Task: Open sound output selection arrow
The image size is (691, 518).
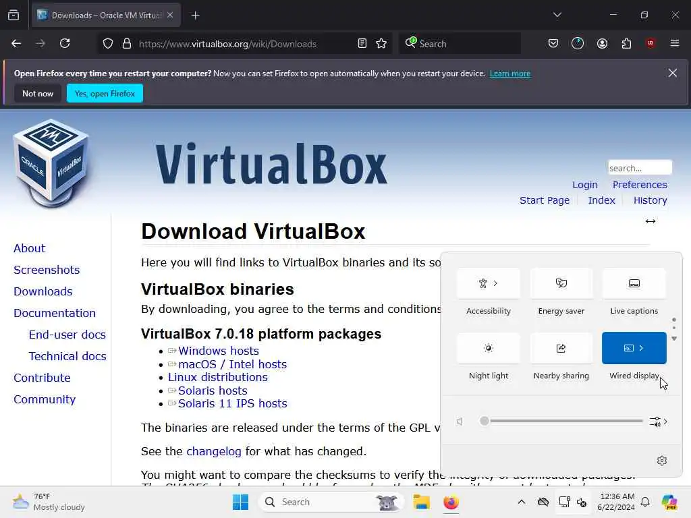Action: tap(659, 422)
